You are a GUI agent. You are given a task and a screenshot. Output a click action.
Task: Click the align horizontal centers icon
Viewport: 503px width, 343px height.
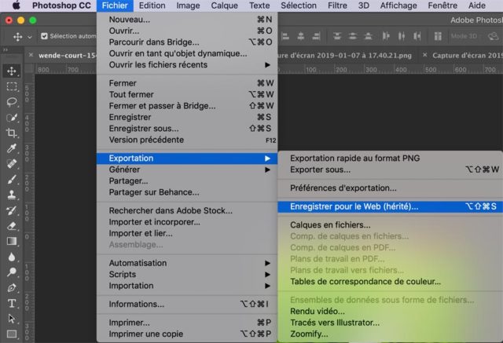[x=300, y=36]
